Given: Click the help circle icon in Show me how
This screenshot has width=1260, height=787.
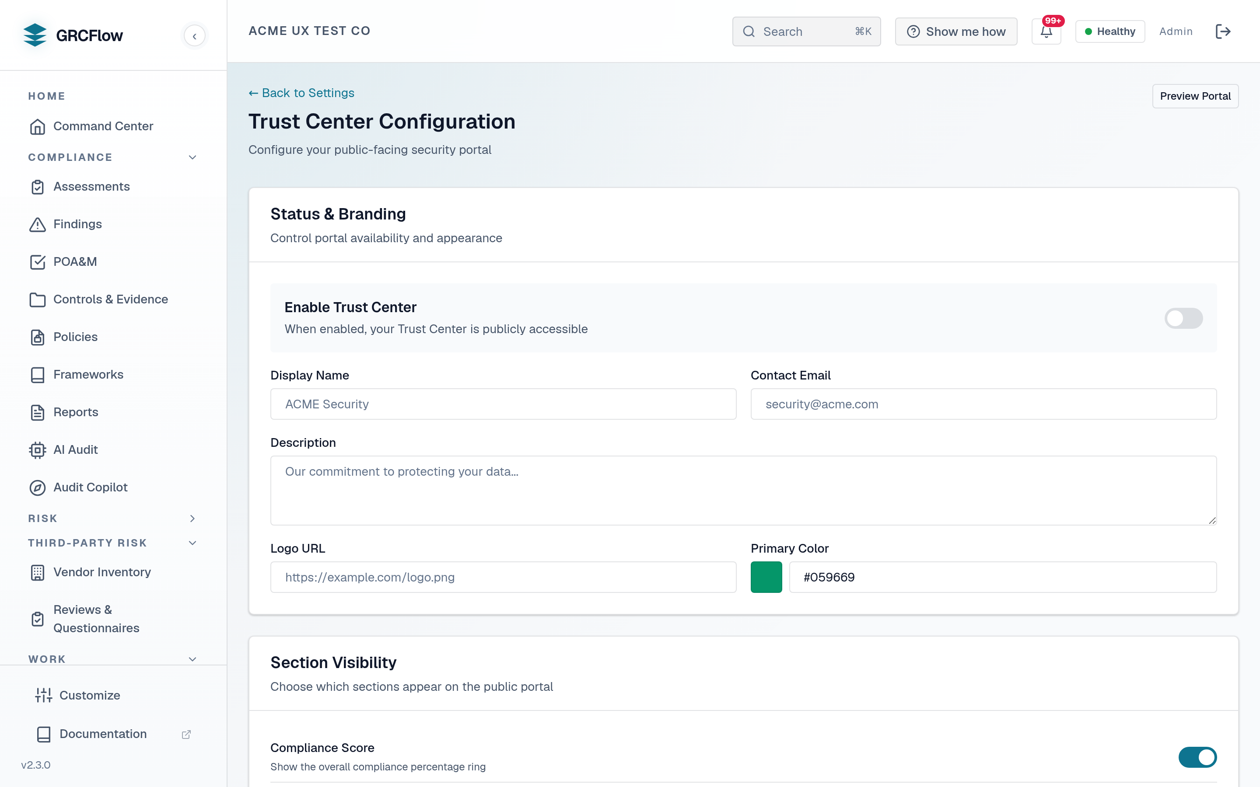Looking at the screenshot, I should click(913, 32).
